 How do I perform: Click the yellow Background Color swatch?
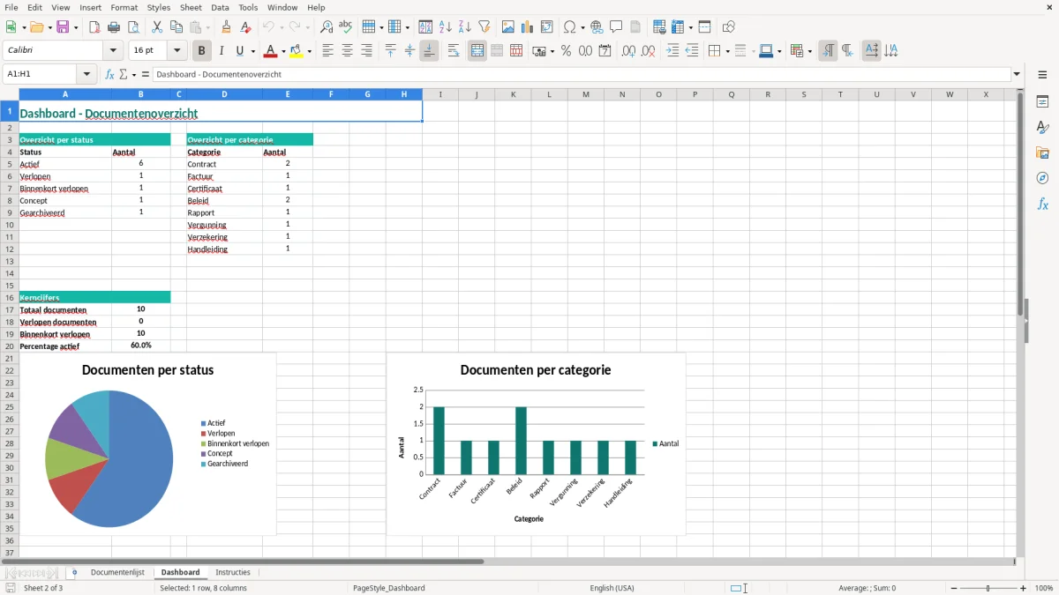297,51
